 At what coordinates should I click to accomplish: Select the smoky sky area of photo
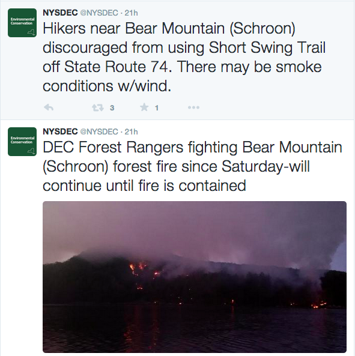(195, 227)
